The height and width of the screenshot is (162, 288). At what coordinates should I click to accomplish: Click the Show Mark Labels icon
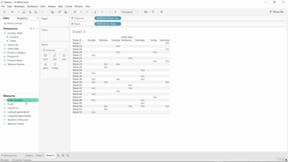110,12
